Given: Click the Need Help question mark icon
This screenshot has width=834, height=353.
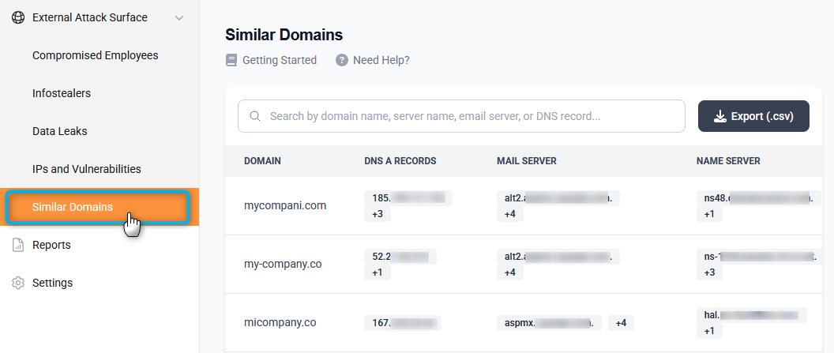Looking at the screenshot, I should pos(342,60).
